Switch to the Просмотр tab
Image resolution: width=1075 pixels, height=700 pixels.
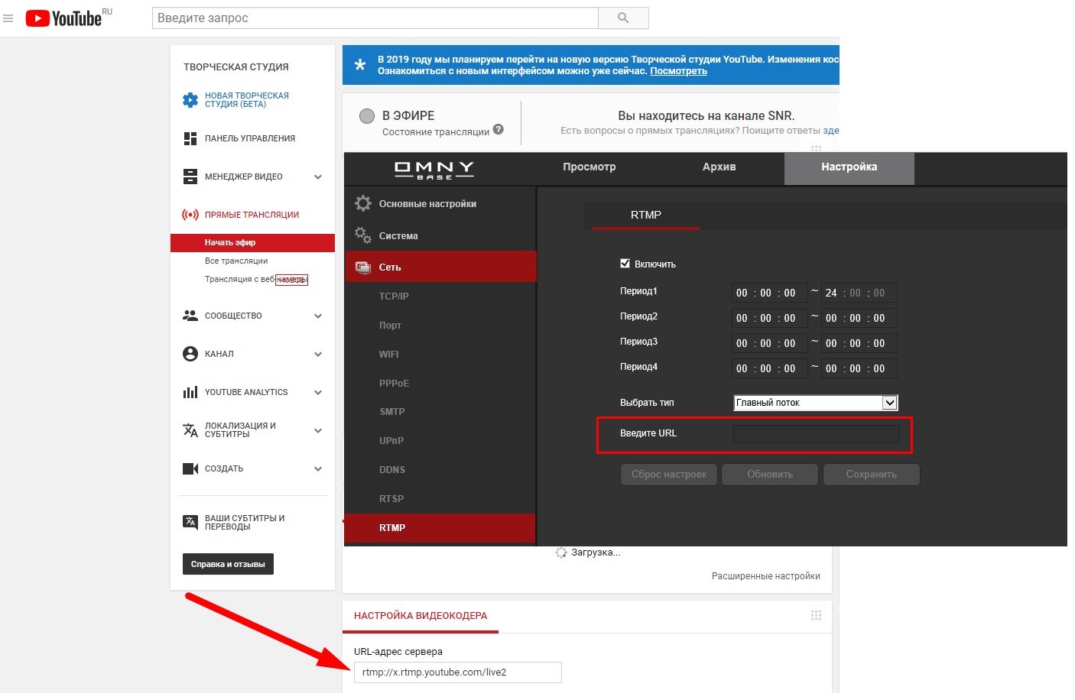tap(589, 167)
